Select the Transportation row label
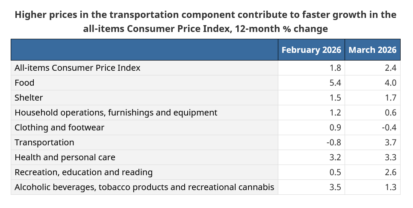 point(44,142)
